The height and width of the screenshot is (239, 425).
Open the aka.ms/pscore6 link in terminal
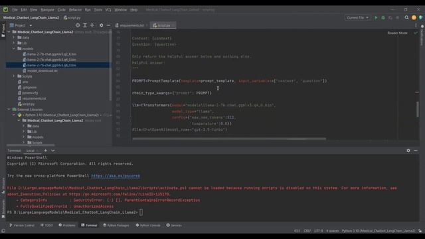(116, 176)
